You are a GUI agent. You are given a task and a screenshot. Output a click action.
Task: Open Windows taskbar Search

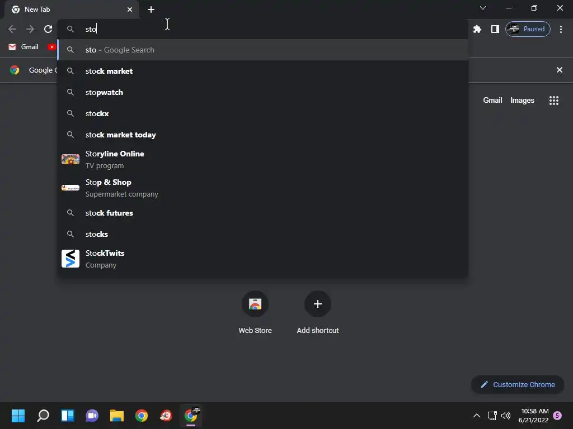43,416
